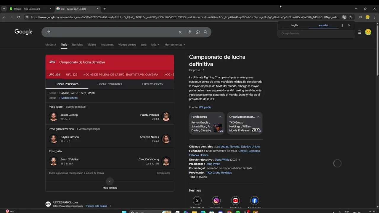The height and width of the screenshot is (213, 379).
Task: Open more options beside Empresa
Action: [203, 70]
